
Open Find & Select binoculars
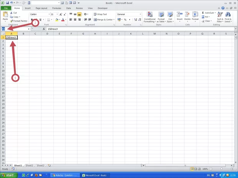click(x=228, y=17)
